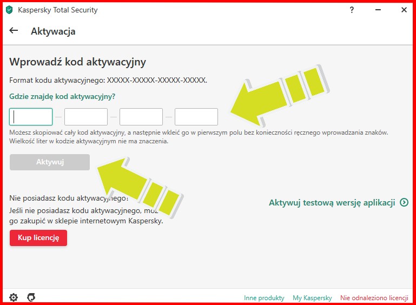Click the fourth activation code field
416x305 pixels.
click(196, 117)
